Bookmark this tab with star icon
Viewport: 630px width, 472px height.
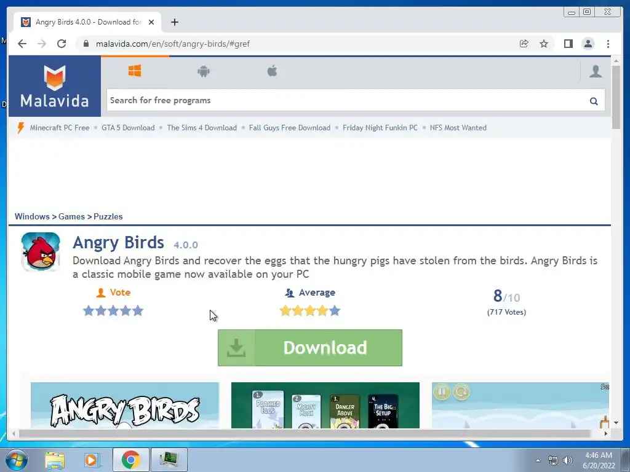[x=544, y=44]
